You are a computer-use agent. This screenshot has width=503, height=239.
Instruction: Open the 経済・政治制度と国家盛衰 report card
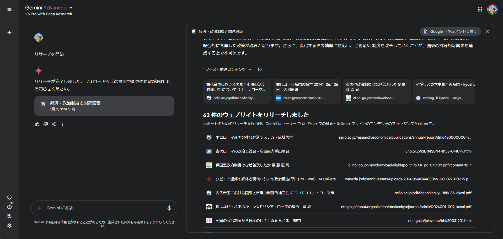coord(104,106)
